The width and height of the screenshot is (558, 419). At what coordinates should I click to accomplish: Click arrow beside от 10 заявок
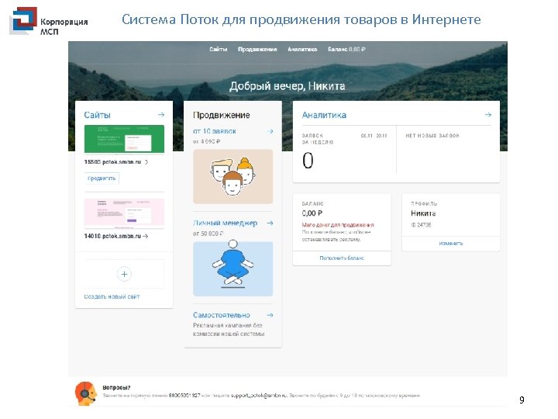[270, 131]
